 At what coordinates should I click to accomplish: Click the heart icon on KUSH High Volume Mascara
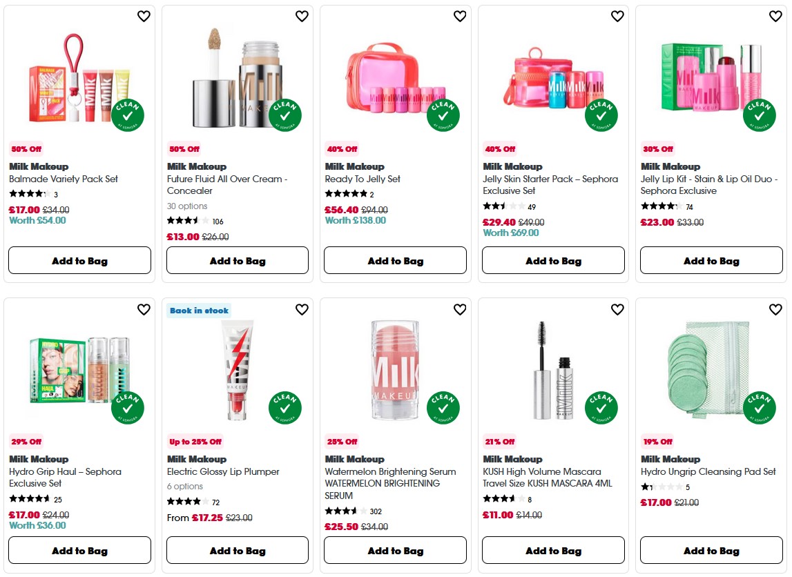618,309
